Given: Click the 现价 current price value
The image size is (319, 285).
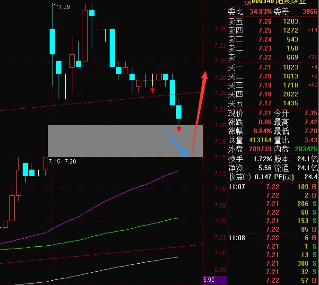Looking at the screenshot, I should coord(265,113).
